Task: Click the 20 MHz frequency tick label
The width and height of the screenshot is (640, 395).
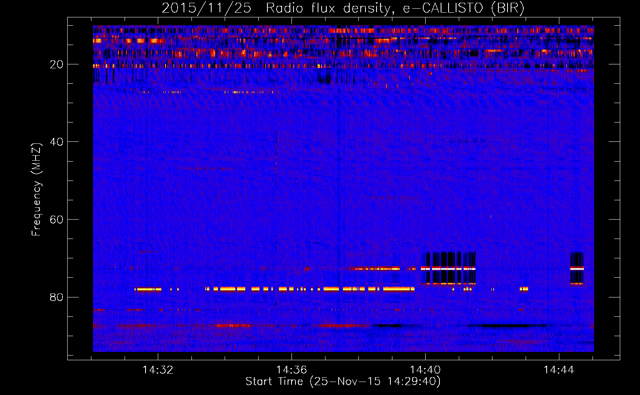Action: (x=57, y=64)
